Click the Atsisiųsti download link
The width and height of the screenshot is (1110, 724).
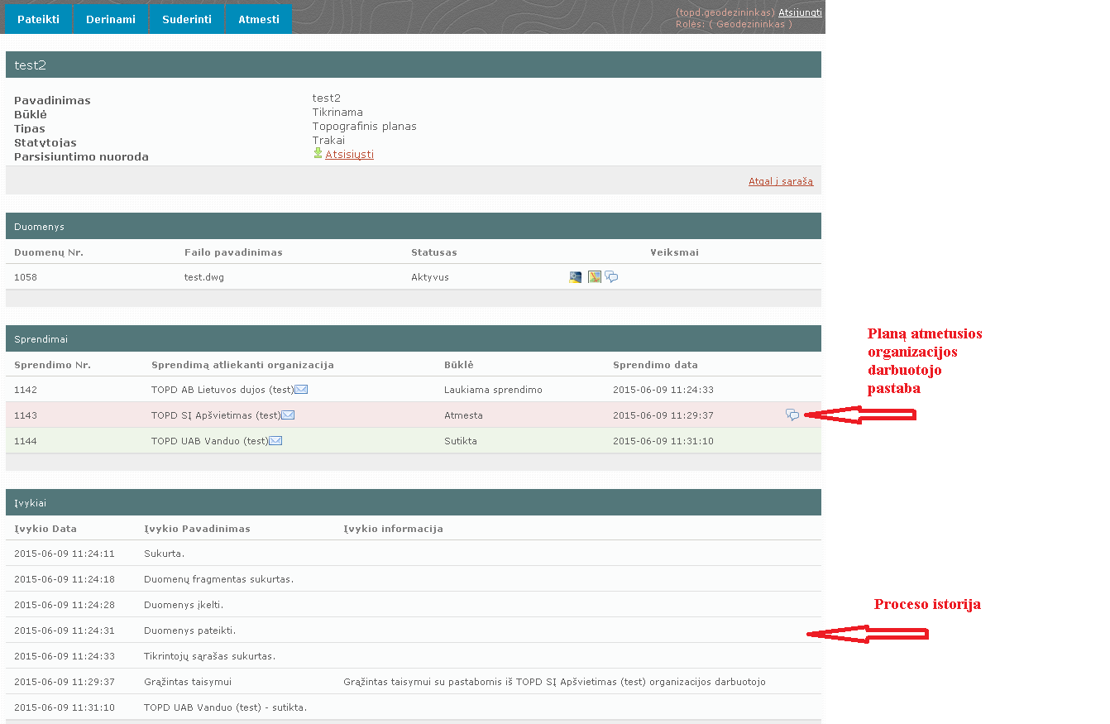tap(349, 155)
